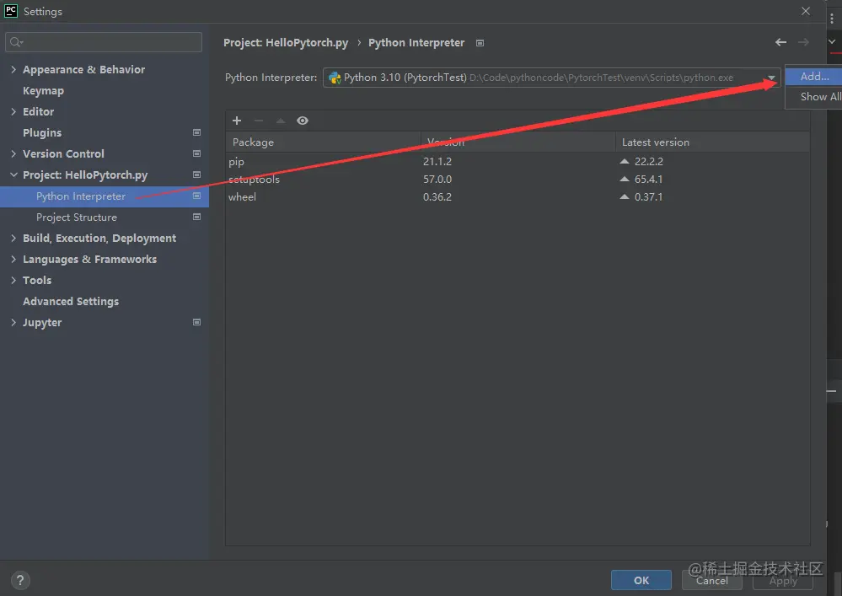Viewport: 842px width, 596px height.
Task: Select the pip package row
Action: 518,161
